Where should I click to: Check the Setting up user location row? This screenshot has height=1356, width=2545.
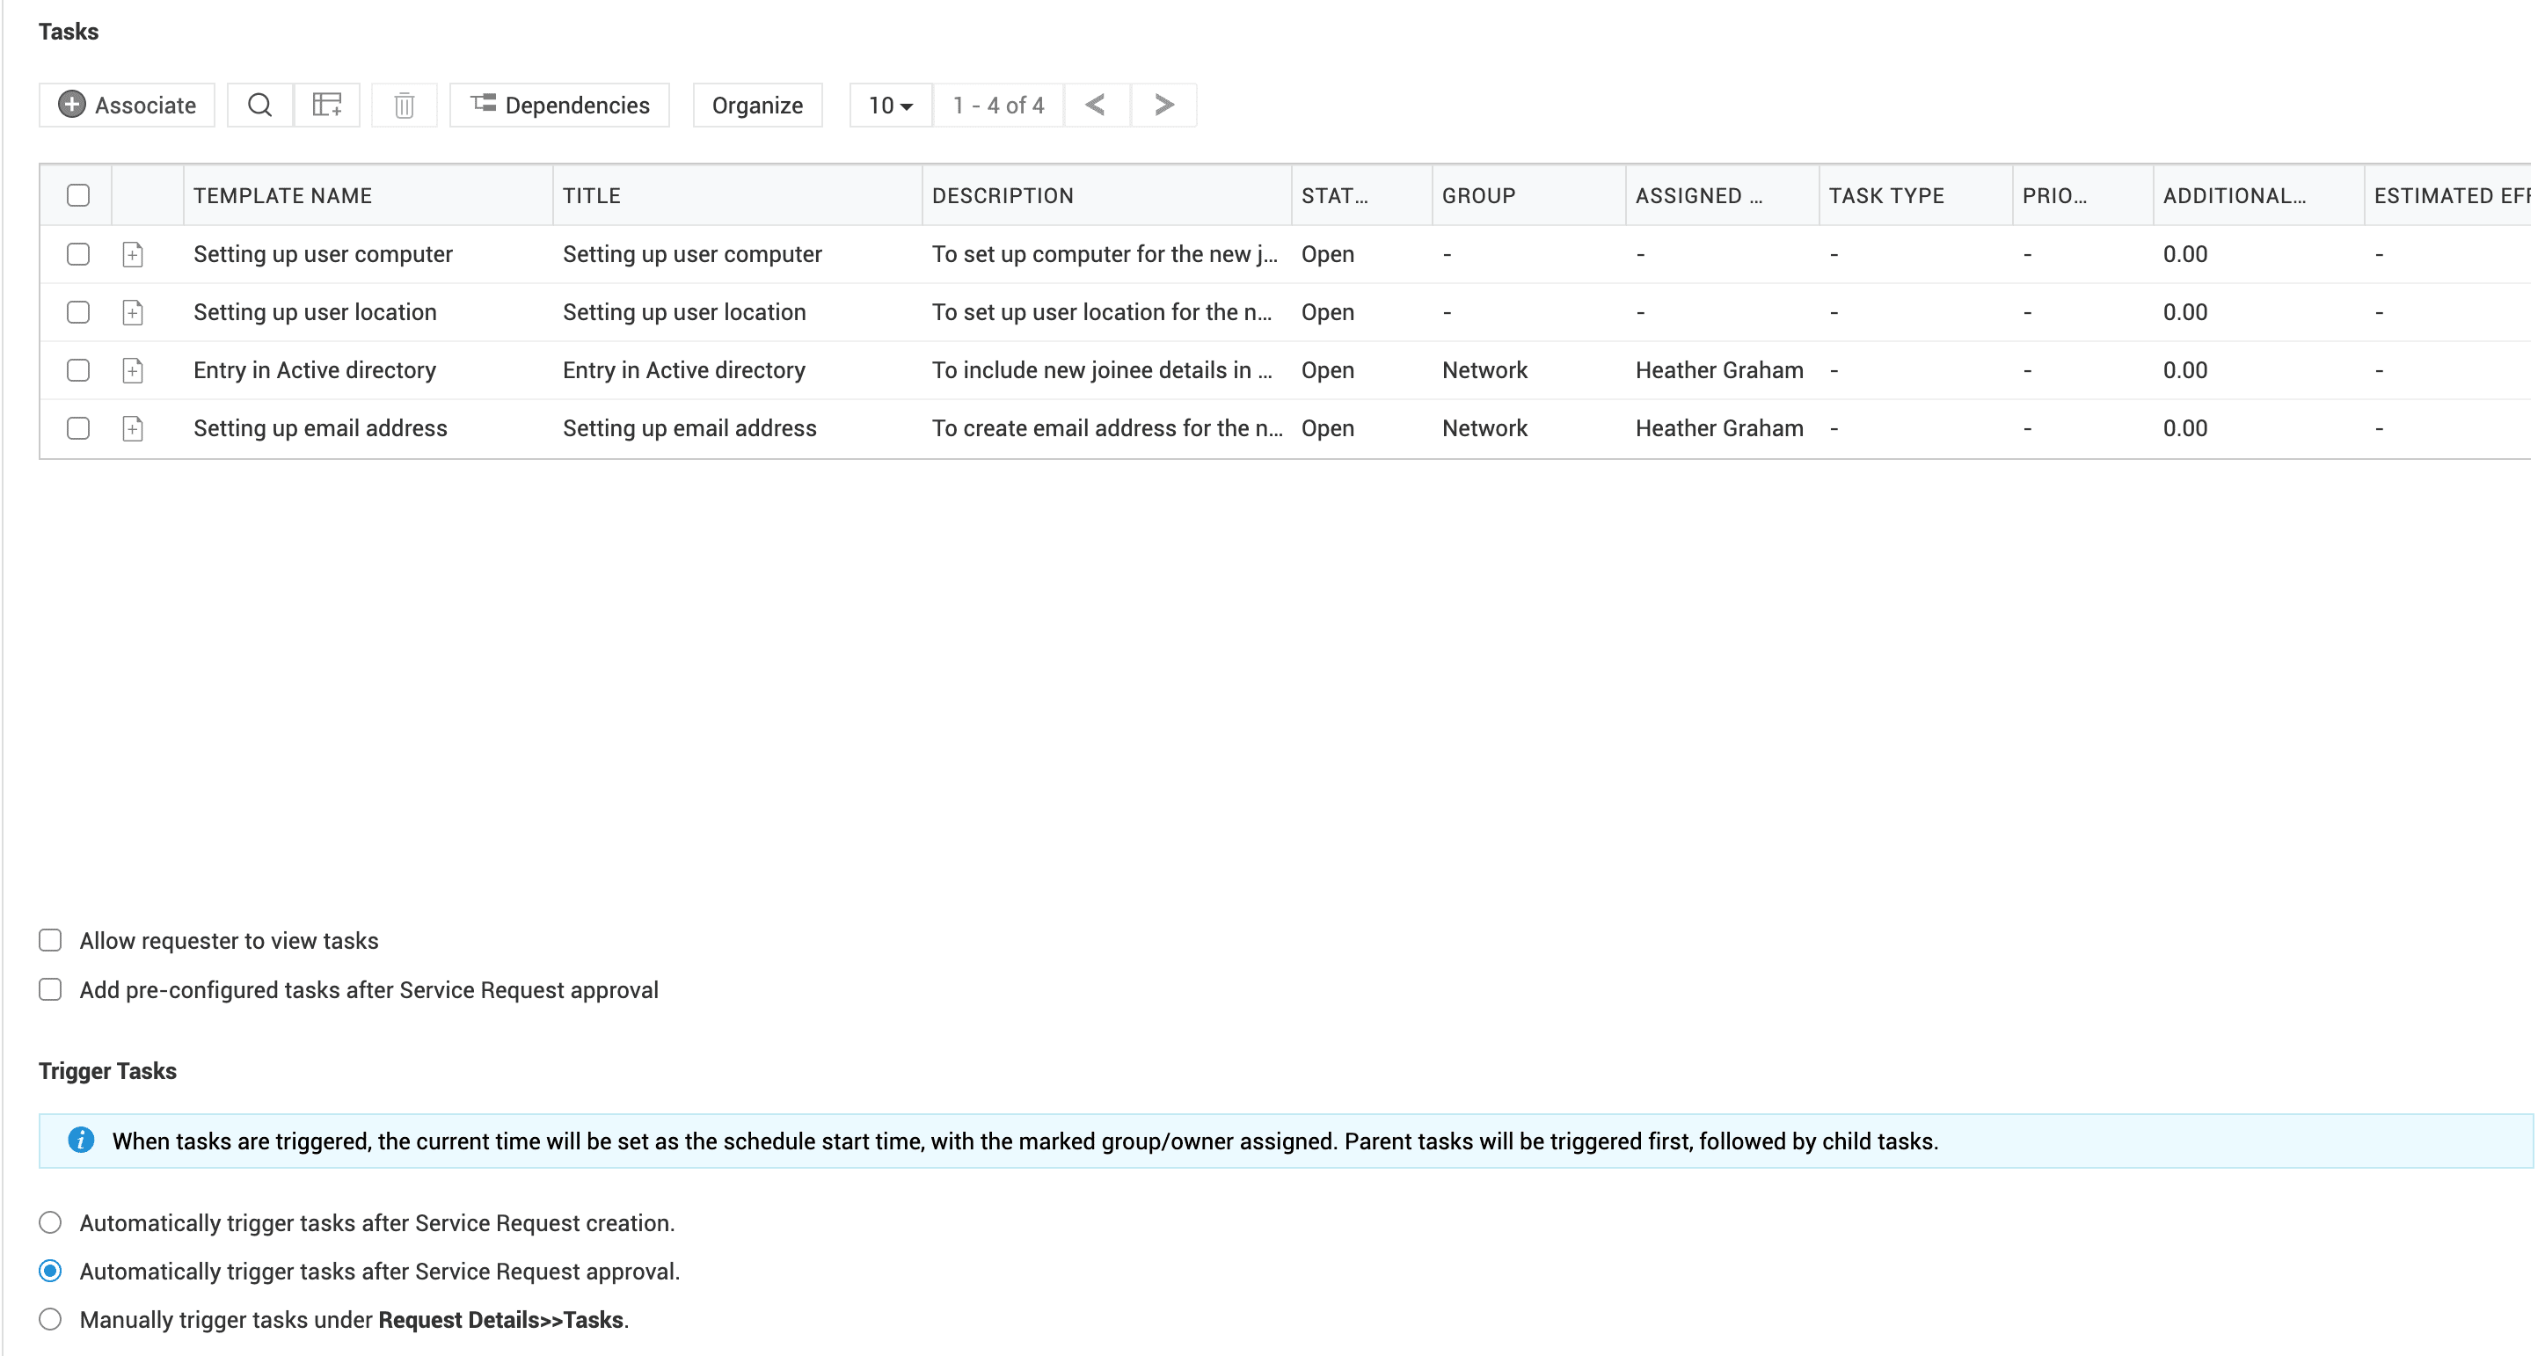[x=78, y=312]
